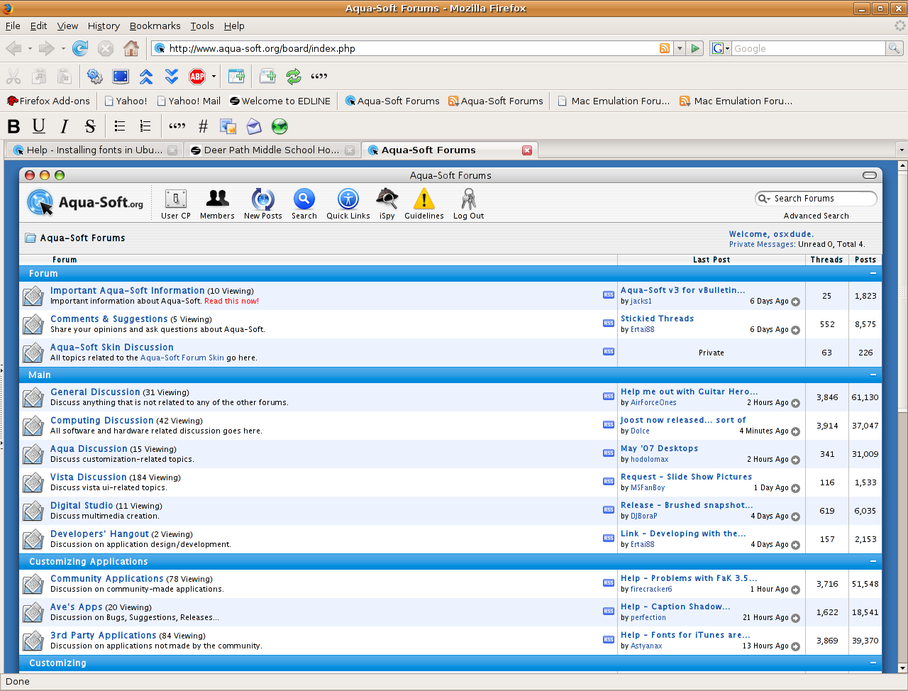Click the blue screen toolbar icon

[x=121, y=76]
